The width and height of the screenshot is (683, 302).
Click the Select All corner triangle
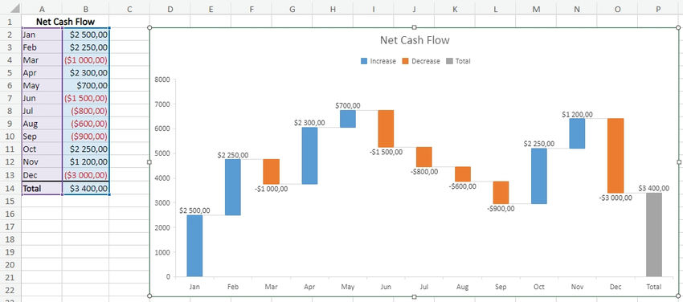tap(14, 9)
